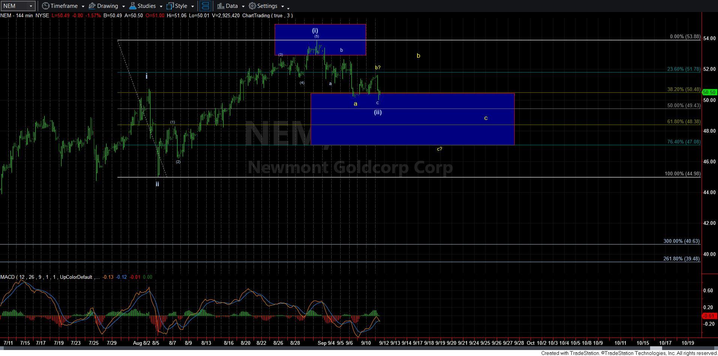The width and height of the screenshot is (718, 356).
Task: Select the 23.60% (51.78) Fibonacci label
Action: click(683, 69)
